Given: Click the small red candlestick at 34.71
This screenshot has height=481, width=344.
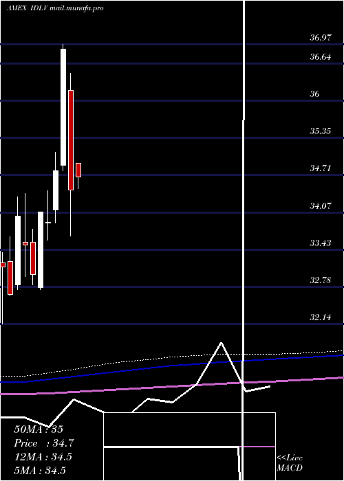Looking at the screenshot, I should (x=78, y=170).
